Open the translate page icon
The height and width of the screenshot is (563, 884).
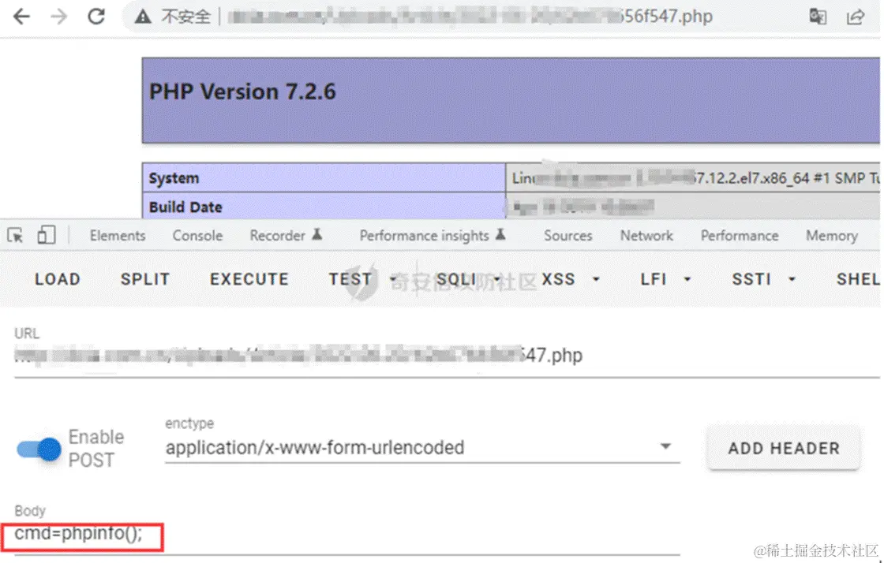[x=818, y=17]
